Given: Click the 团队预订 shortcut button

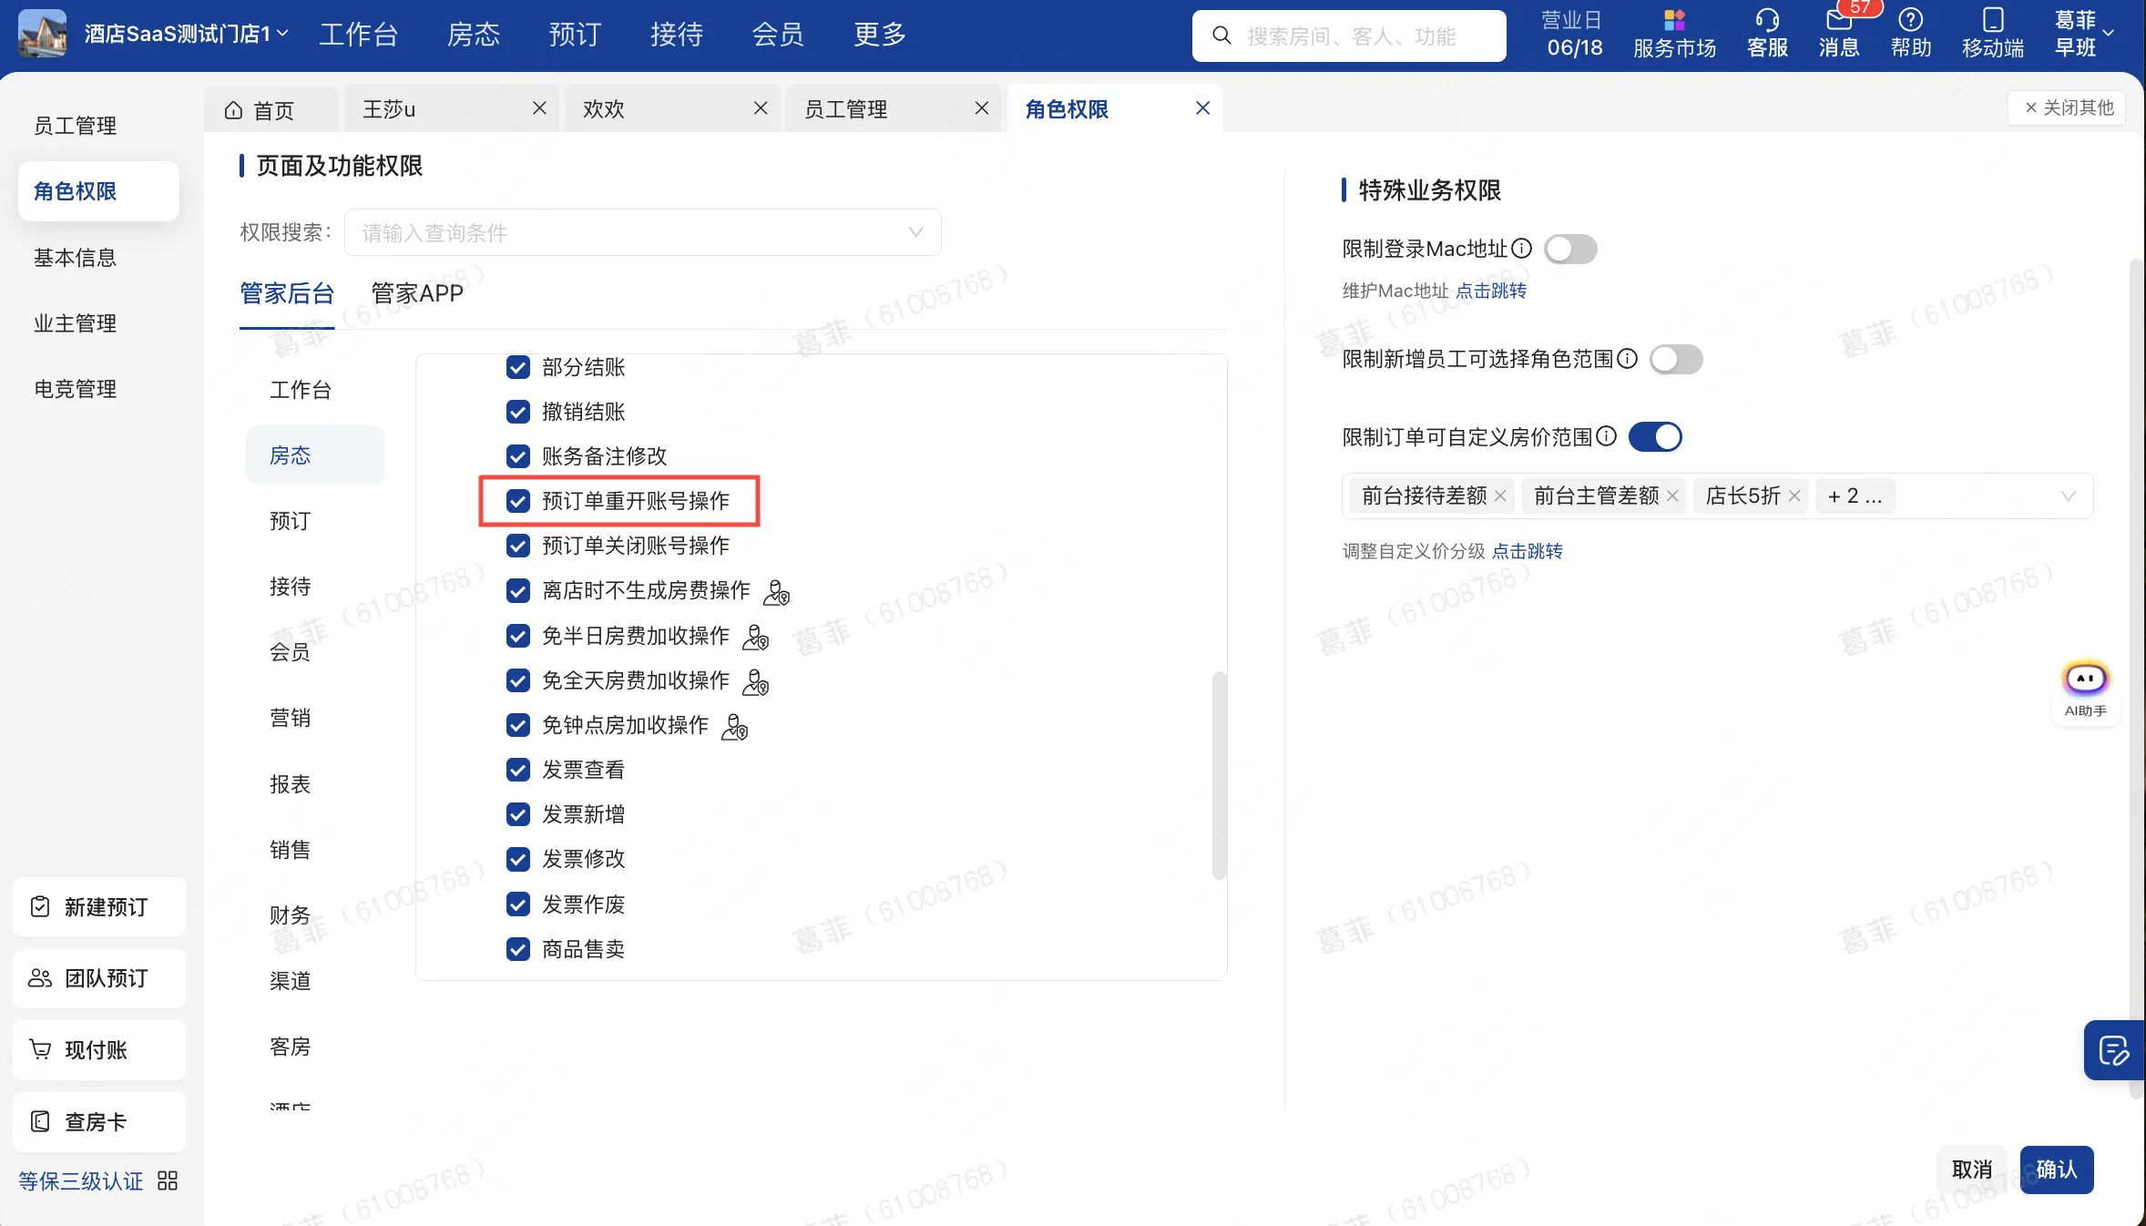Looking at the screenshot, I should click(x=99, y=978).
